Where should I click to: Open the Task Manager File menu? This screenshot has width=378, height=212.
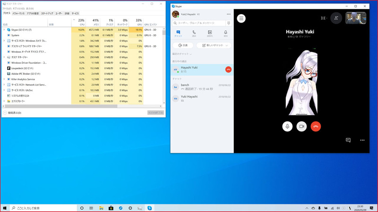click(7, 8)
